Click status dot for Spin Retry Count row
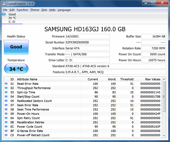 [6, 118]
